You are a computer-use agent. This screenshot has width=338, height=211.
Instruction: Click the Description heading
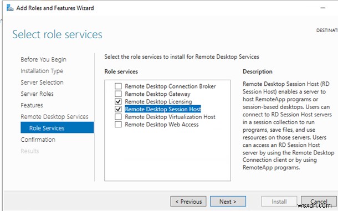(258, 71)
